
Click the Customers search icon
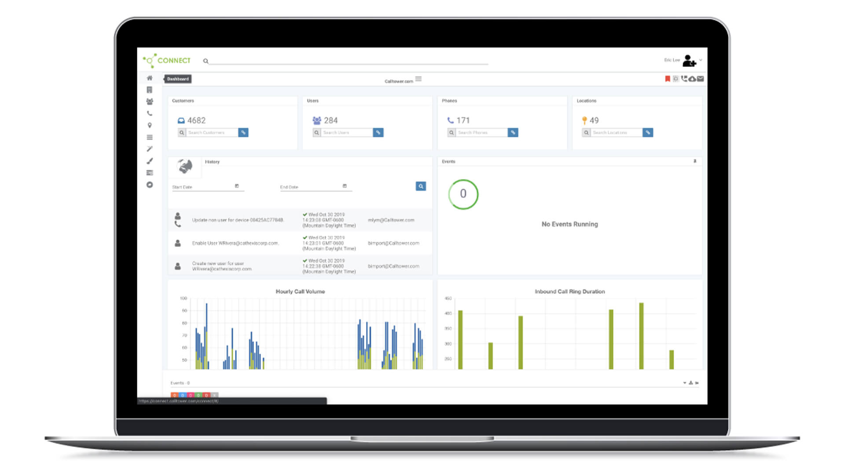pyautogui.click(x=182, y=132)
